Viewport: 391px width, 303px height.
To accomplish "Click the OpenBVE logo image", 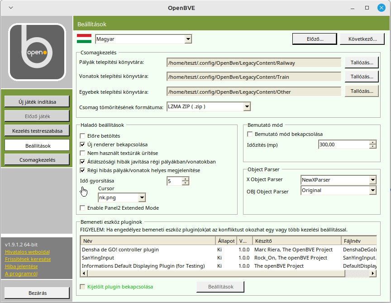I will (37, 52).
